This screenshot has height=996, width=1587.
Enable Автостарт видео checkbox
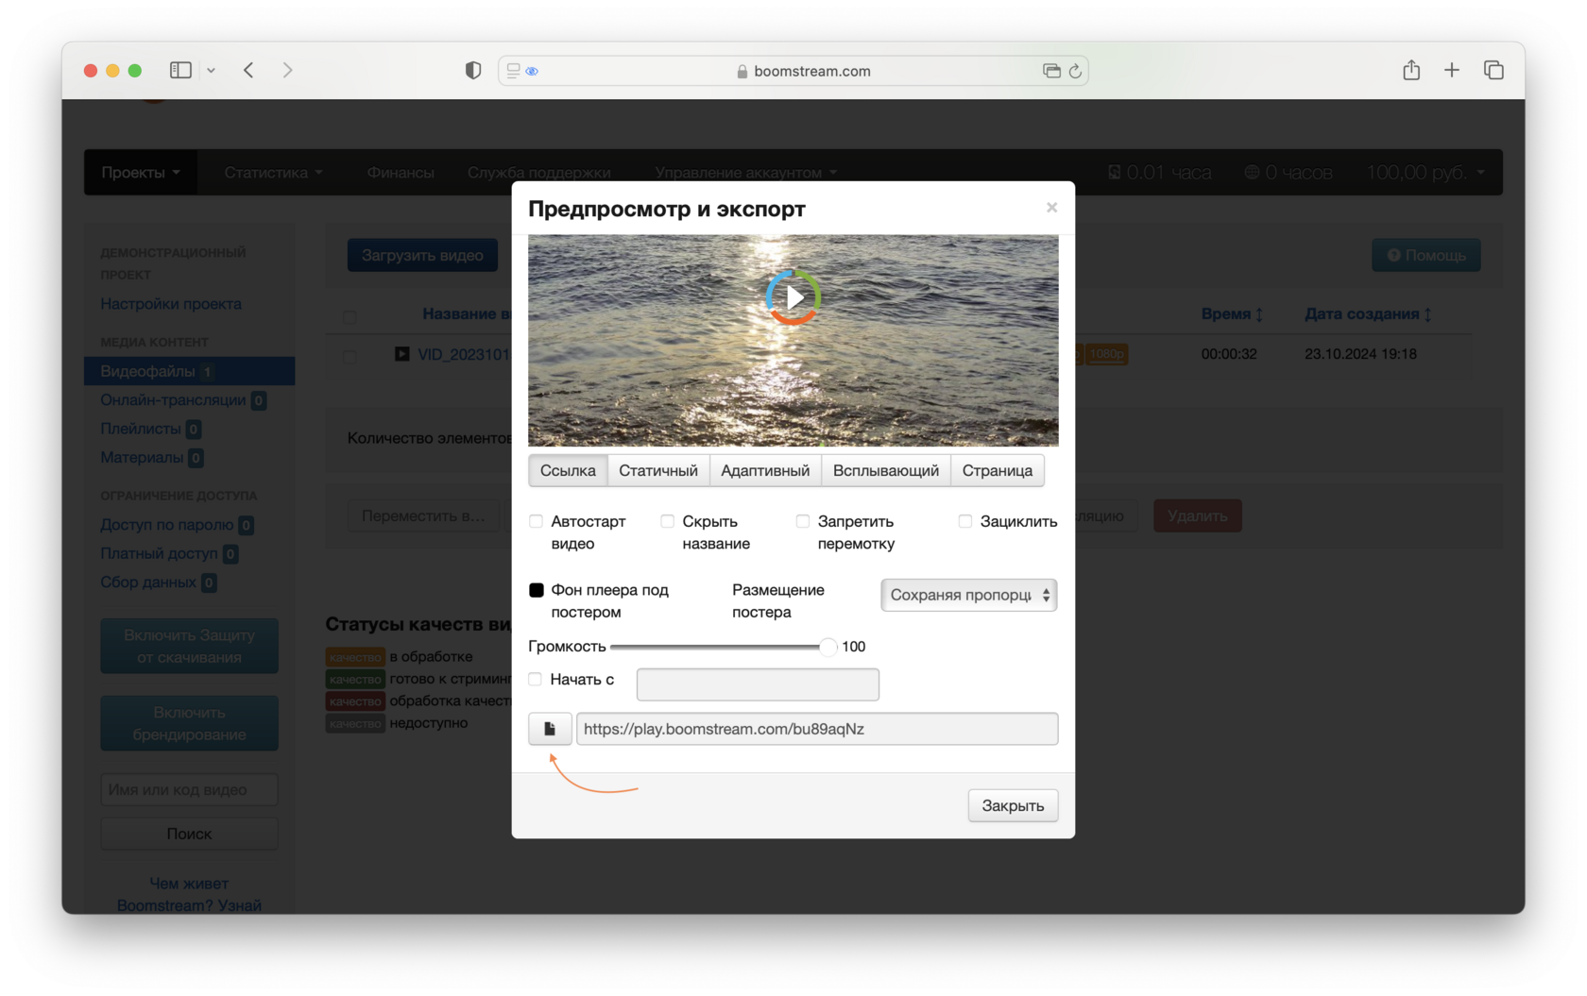point(537,521)
